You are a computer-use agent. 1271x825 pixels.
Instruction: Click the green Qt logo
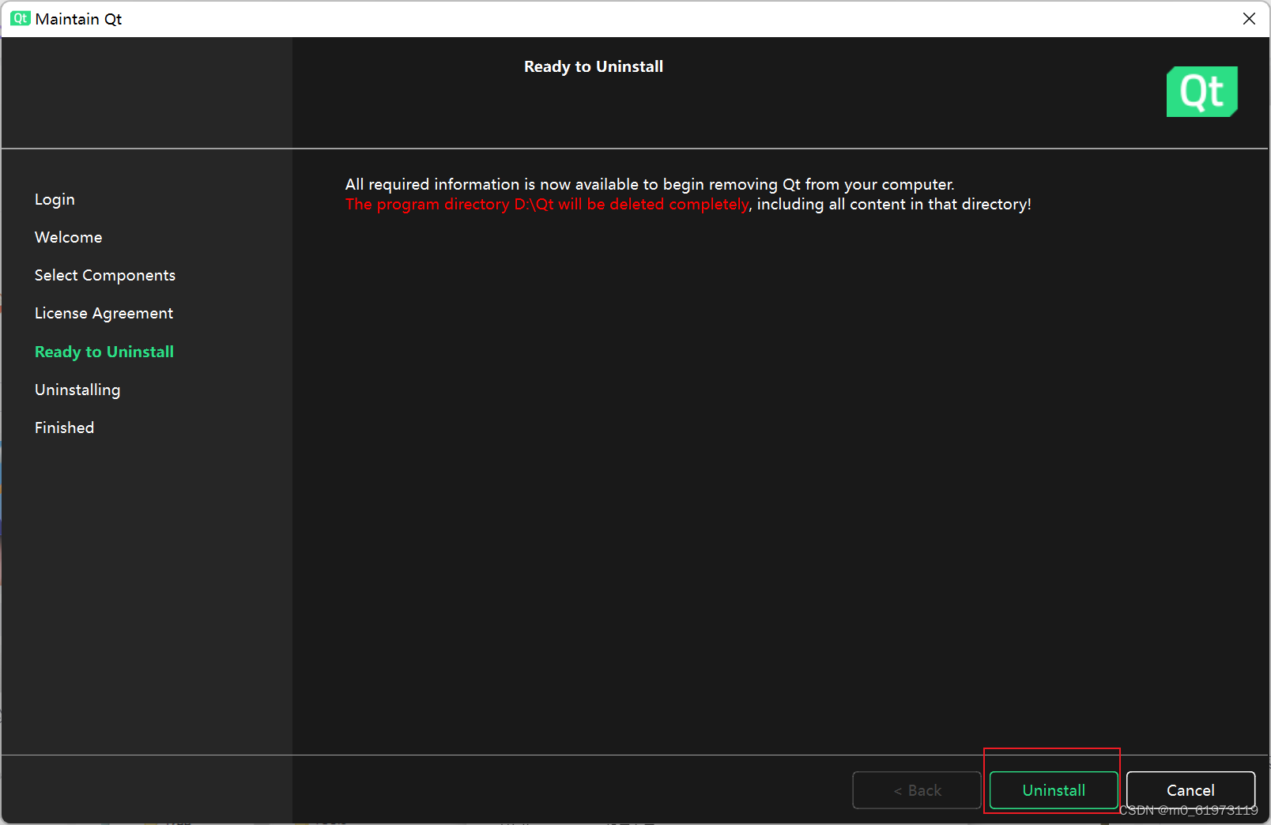pos(1202,92)
